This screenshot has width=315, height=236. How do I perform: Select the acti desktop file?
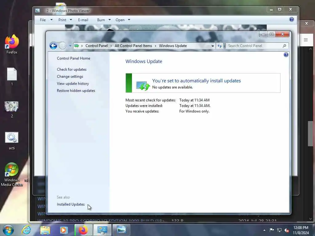click(12, 141)
